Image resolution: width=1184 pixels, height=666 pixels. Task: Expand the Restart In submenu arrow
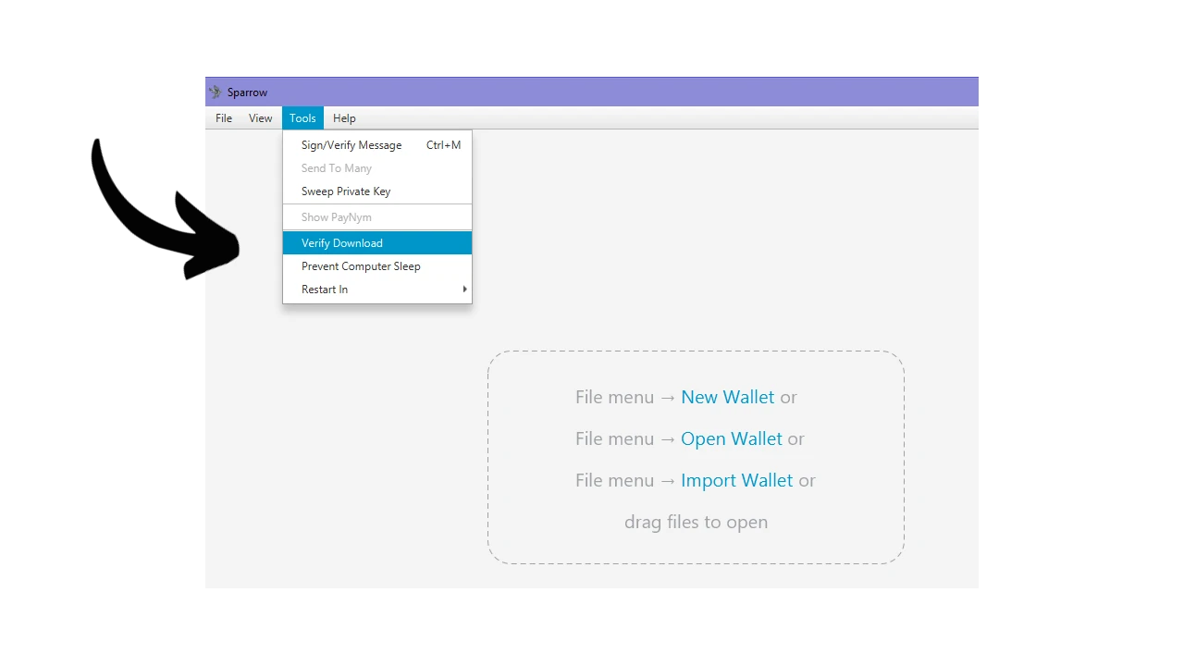464,290
